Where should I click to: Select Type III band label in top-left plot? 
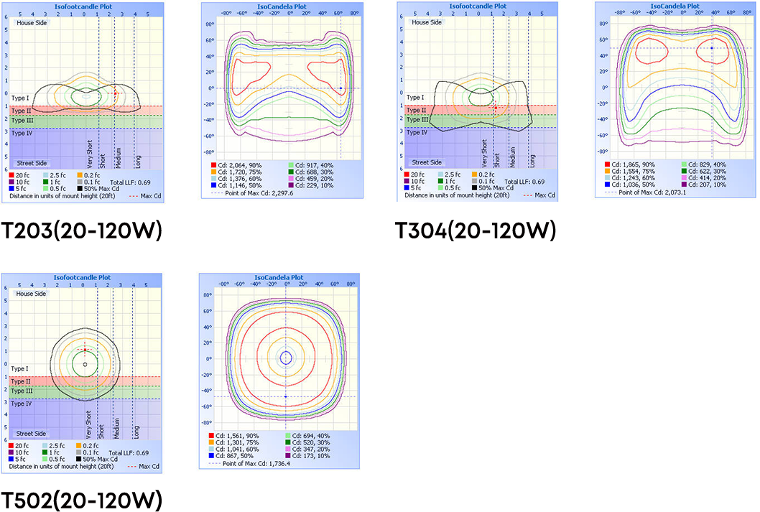click(24, 120)
